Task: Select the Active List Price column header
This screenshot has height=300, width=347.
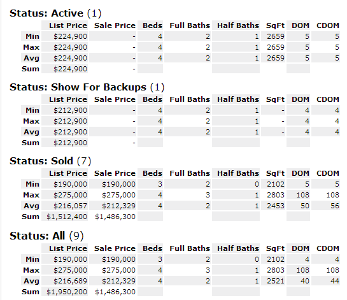Action: click(x=68, y=25)
